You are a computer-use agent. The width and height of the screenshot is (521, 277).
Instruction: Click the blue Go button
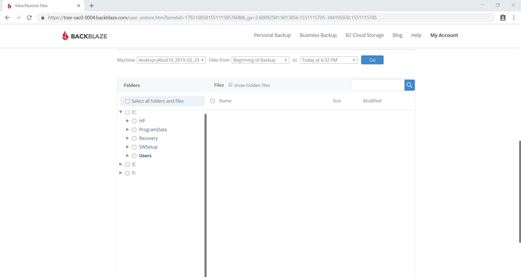[x=372, y=60]
